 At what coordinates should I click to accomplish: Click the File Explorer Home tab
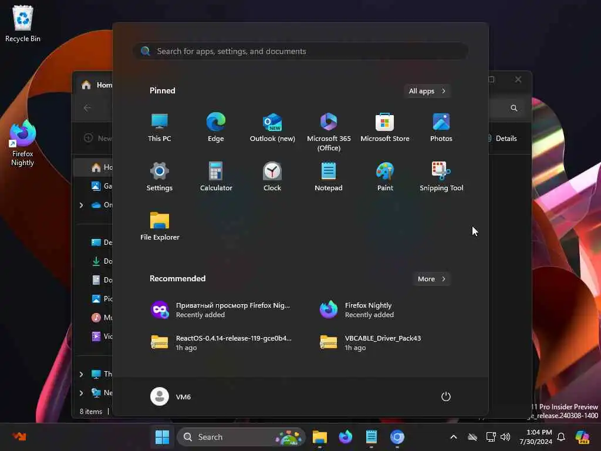tap(96, 85)
